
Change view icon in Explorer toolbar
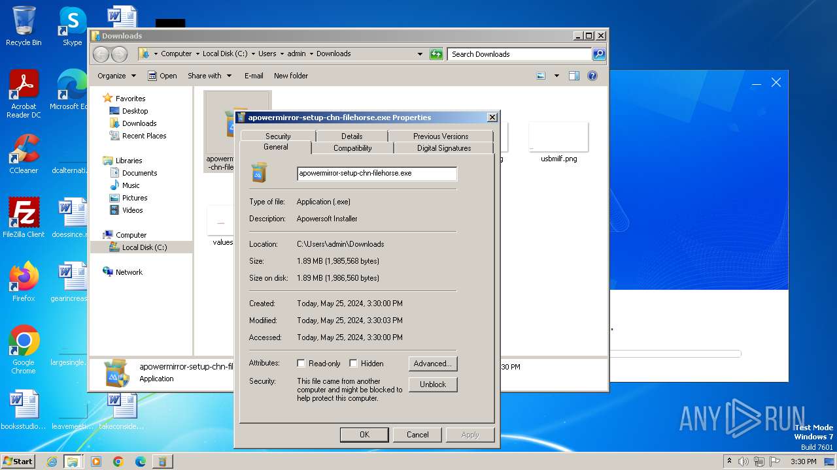pos(541,76)
